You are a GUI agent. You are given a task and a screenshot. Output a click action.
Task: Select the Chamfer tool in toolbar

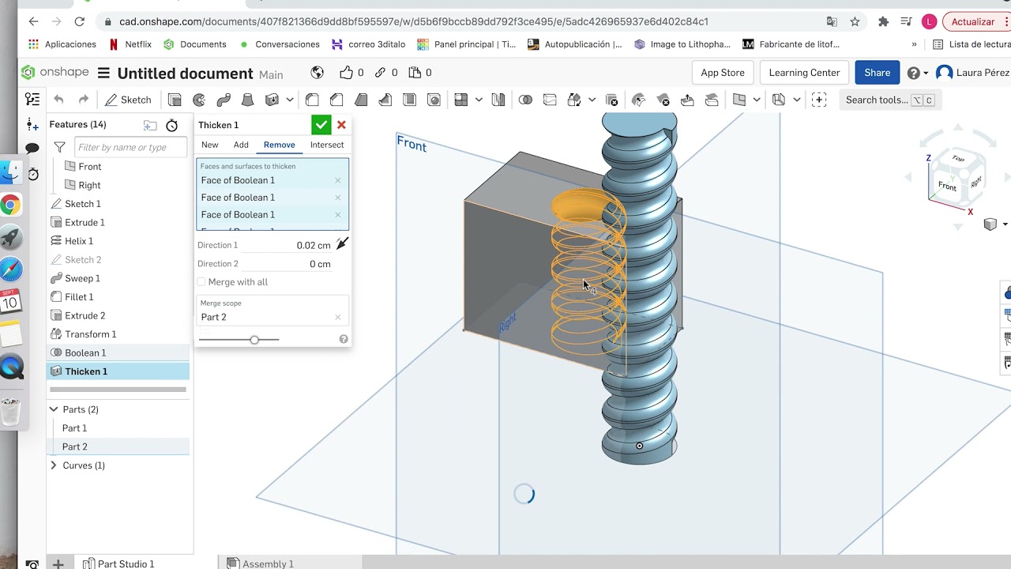click(x=336, y=100)
